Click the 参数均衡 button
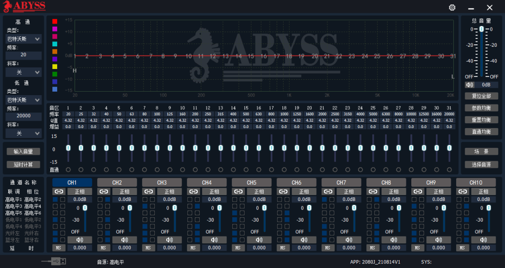This screenshot has height=268, width=505. [481, 108]
